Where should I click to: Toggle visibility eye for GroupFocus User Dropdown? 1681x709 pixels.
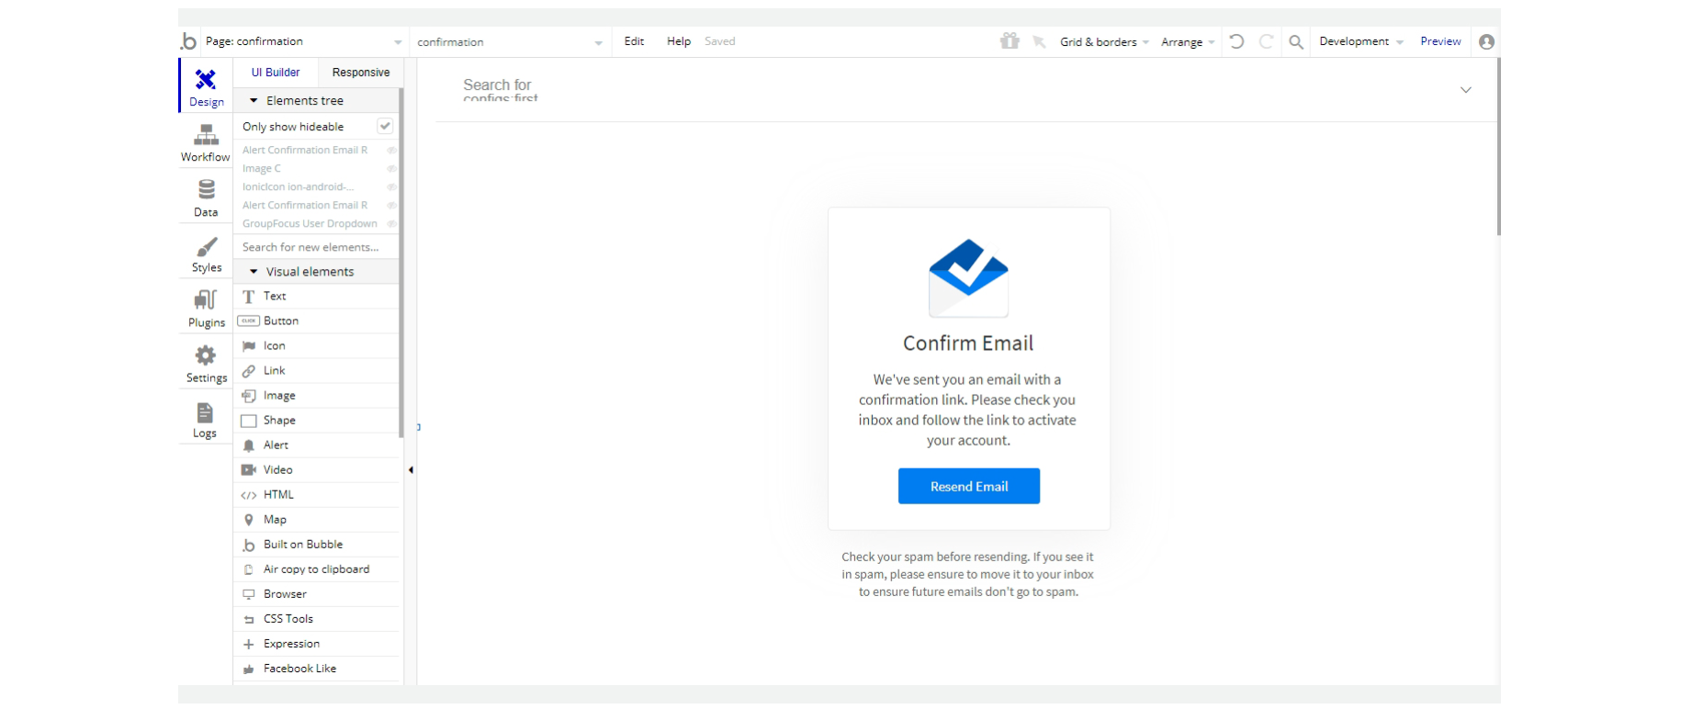point(391,224)
